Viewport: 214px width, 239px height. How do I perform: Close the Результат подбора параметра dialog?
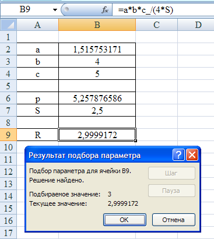[192, 155]
